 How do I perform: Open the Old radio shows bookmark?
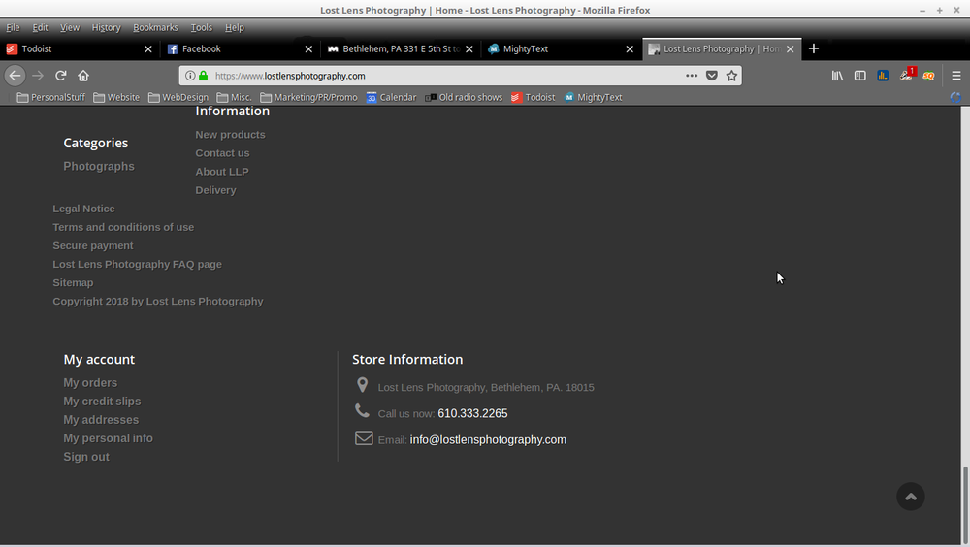click(x=464, y=97)
